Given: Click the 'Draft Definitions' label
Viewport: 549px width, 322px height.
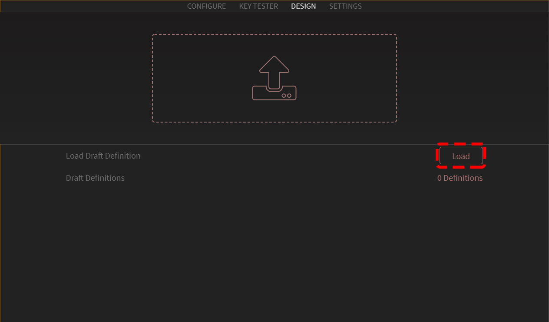Looking at the screenshot, I should pyautogui.click(x=95, y=178).
